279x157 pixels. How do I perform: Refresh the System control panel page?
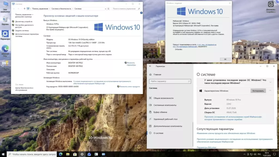pyautogui.click(x=108, y=9)
